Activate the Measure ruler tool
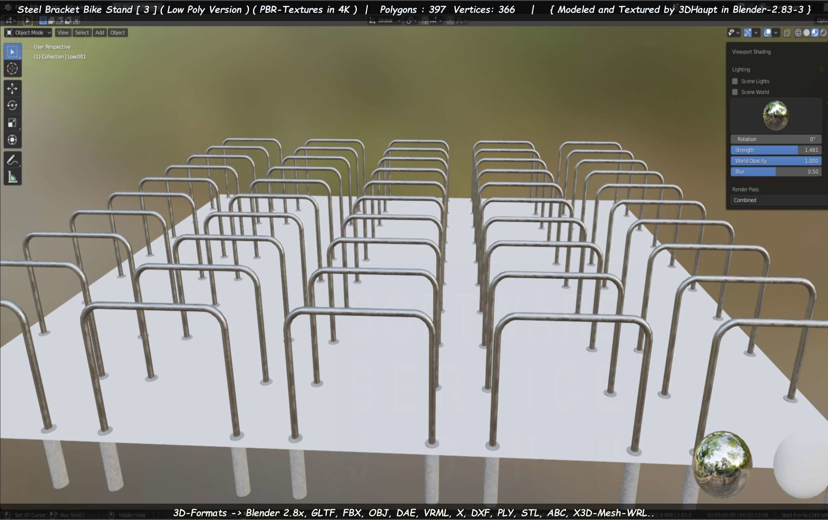 point(12,177)
